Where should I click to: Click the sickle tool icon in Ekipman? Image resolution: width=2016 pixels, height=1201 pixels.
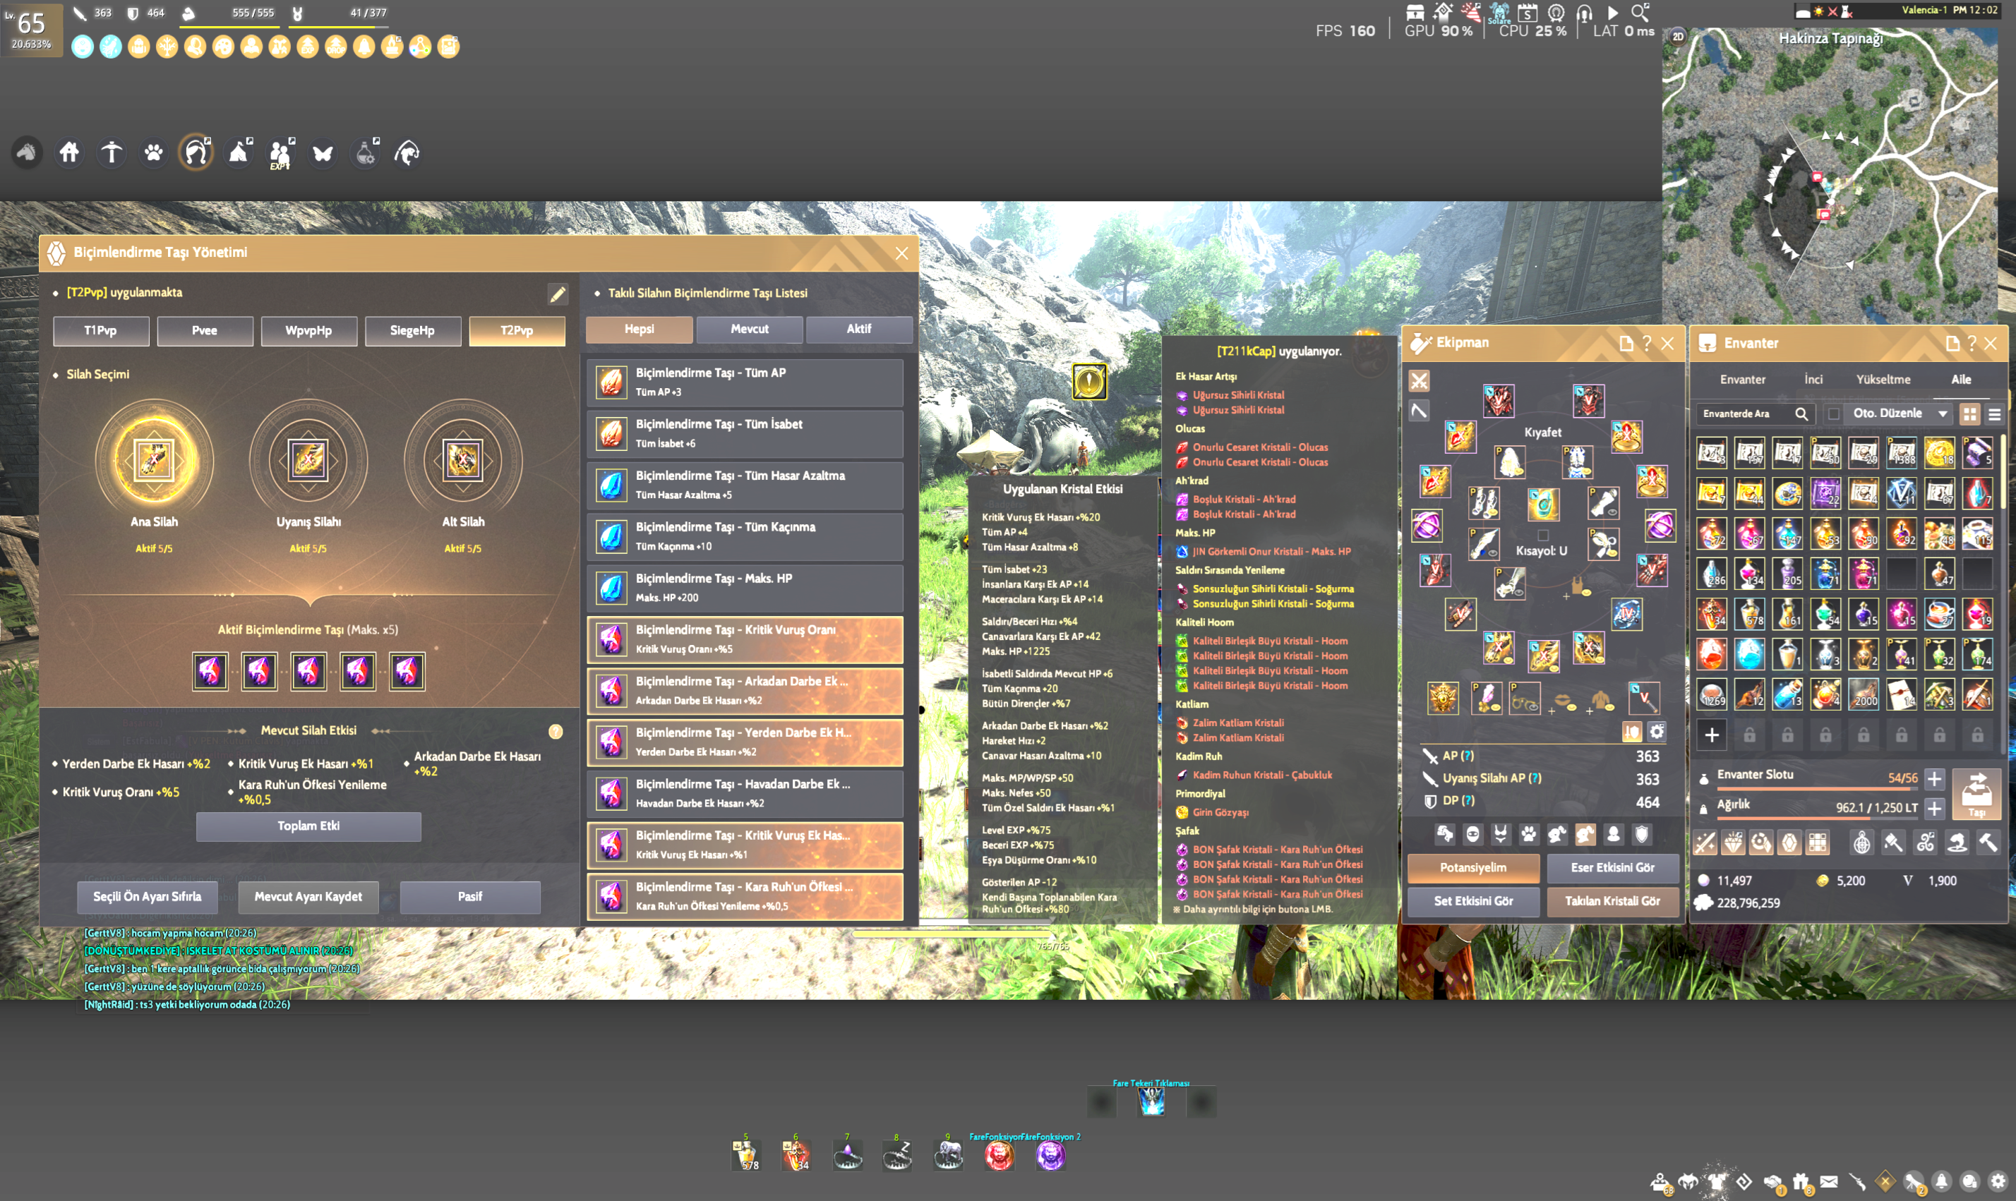[x=1420, y=410]
